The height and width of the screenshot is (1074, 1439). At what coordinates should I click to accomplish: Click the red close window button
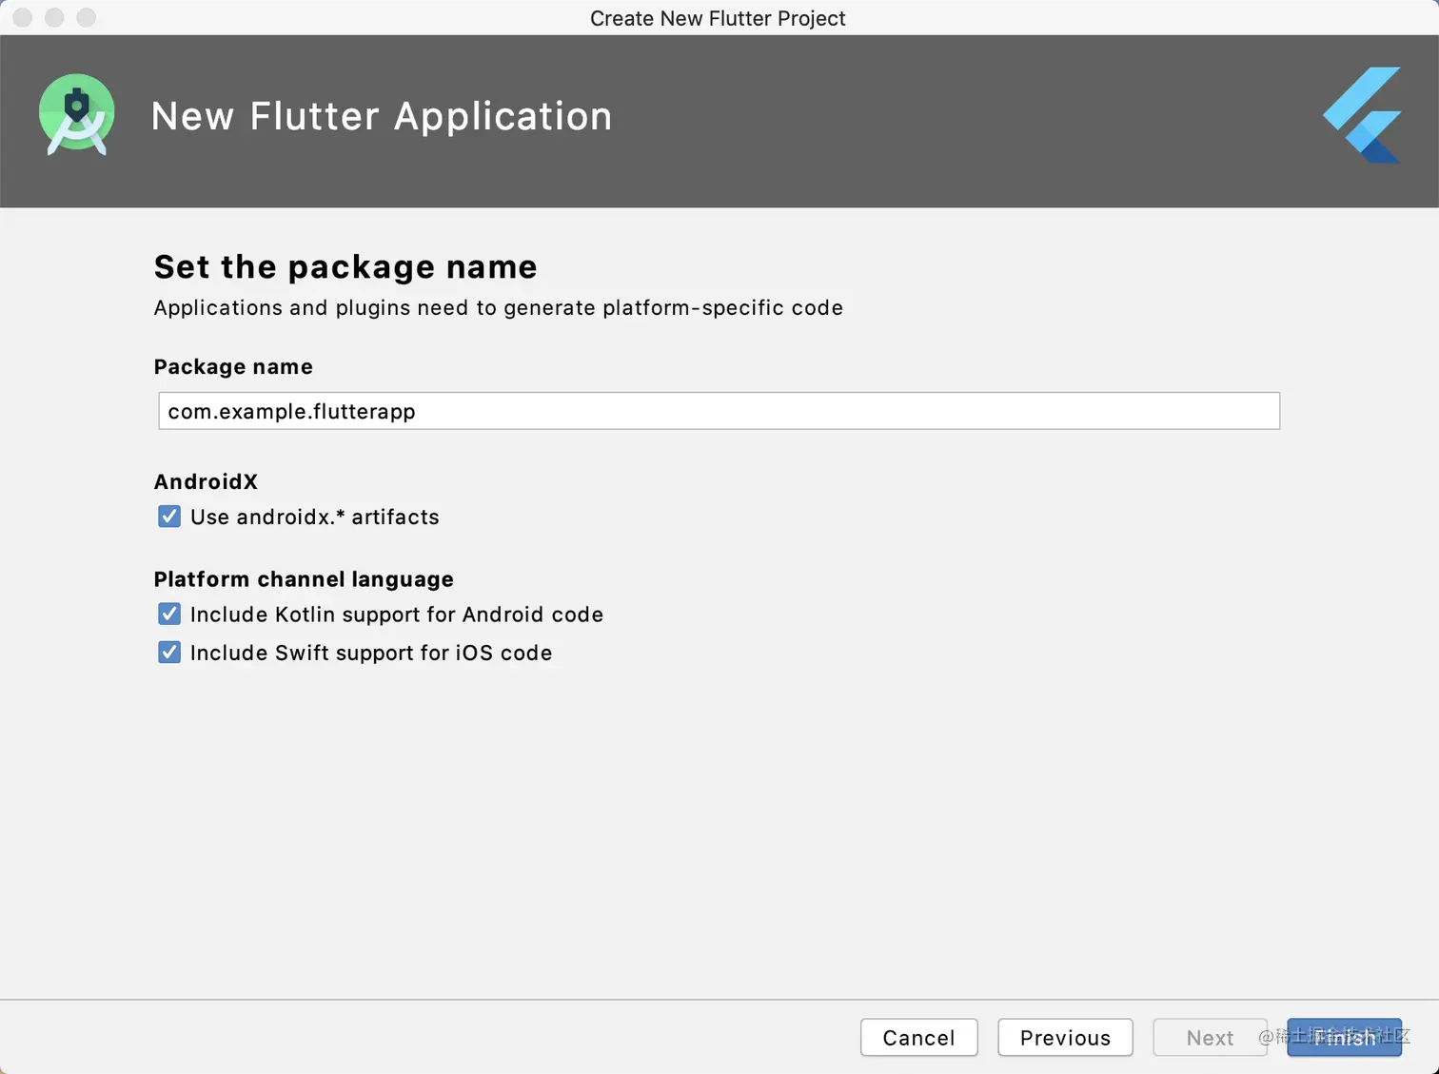(x=23, y=17)
